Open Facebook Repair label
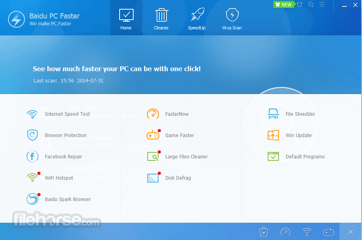Screen dimensions: 362x240 click(63, 156)
